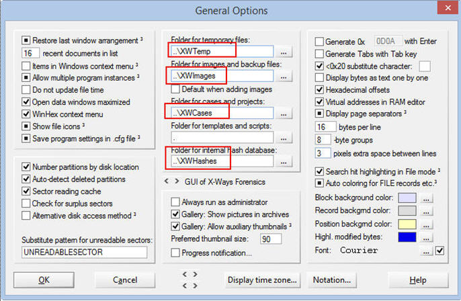Viewport: 461px width, 301px height.
Task: Enable Always run as administrator
Action: (176, 202)
